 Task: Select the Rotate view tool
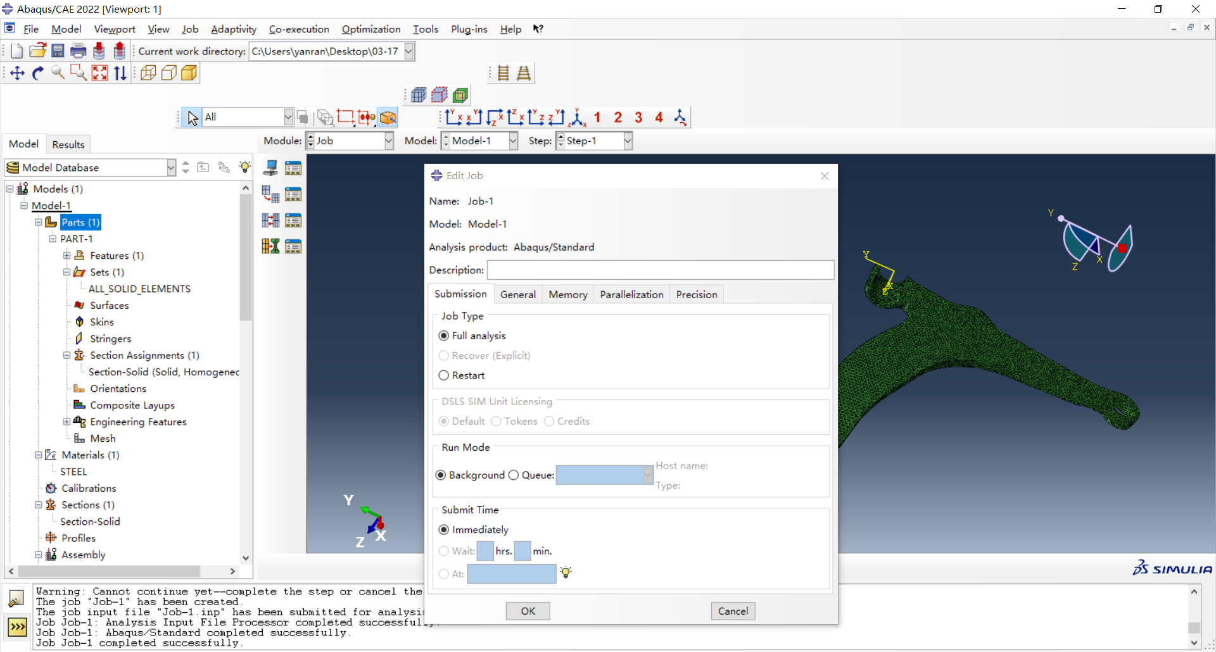click(x=38, y=73)
